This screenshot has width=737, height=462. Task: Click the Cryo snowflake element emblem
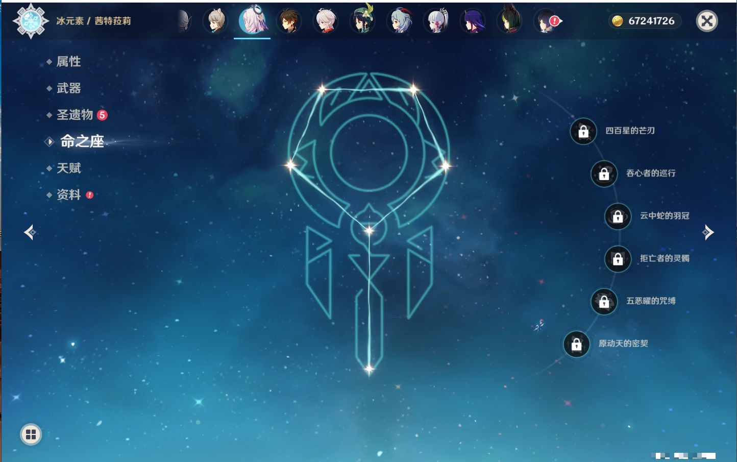[31, 21]
